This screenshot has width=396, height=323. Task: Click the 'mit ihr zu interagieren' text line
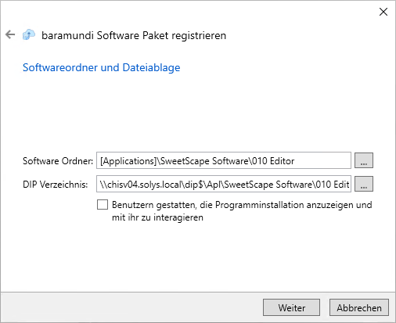[157, 217]
